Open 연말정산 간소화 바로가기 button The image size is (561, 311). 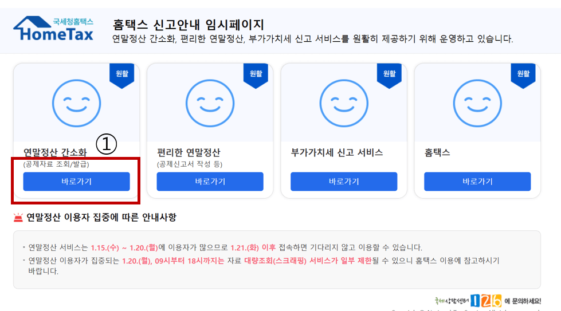(x=77, y=182)
